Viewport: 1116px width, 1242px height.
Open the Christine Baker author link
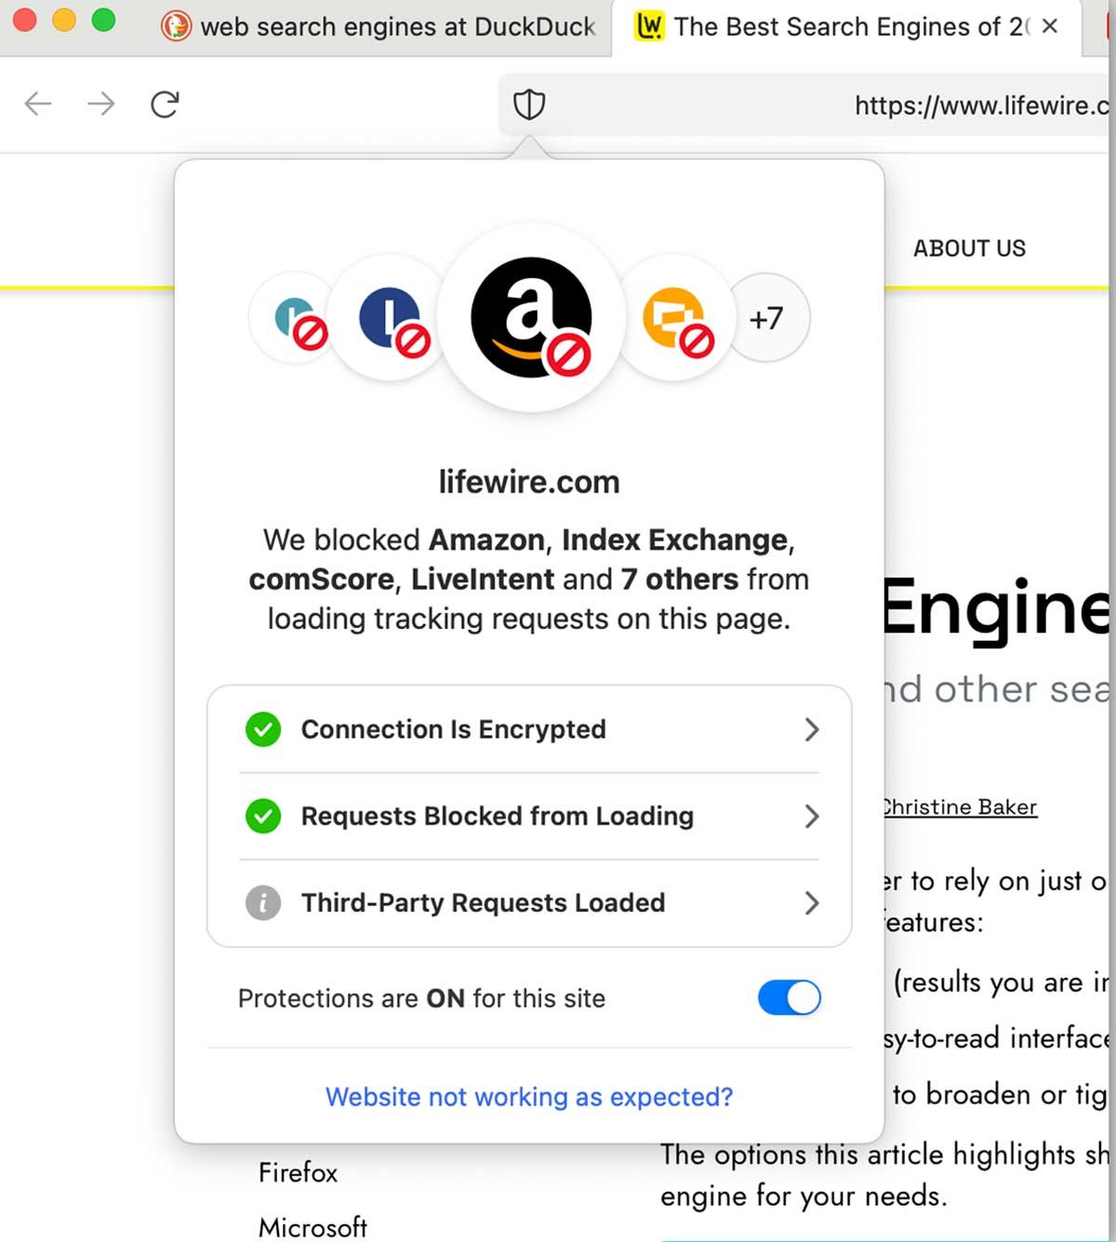point(959,808)
